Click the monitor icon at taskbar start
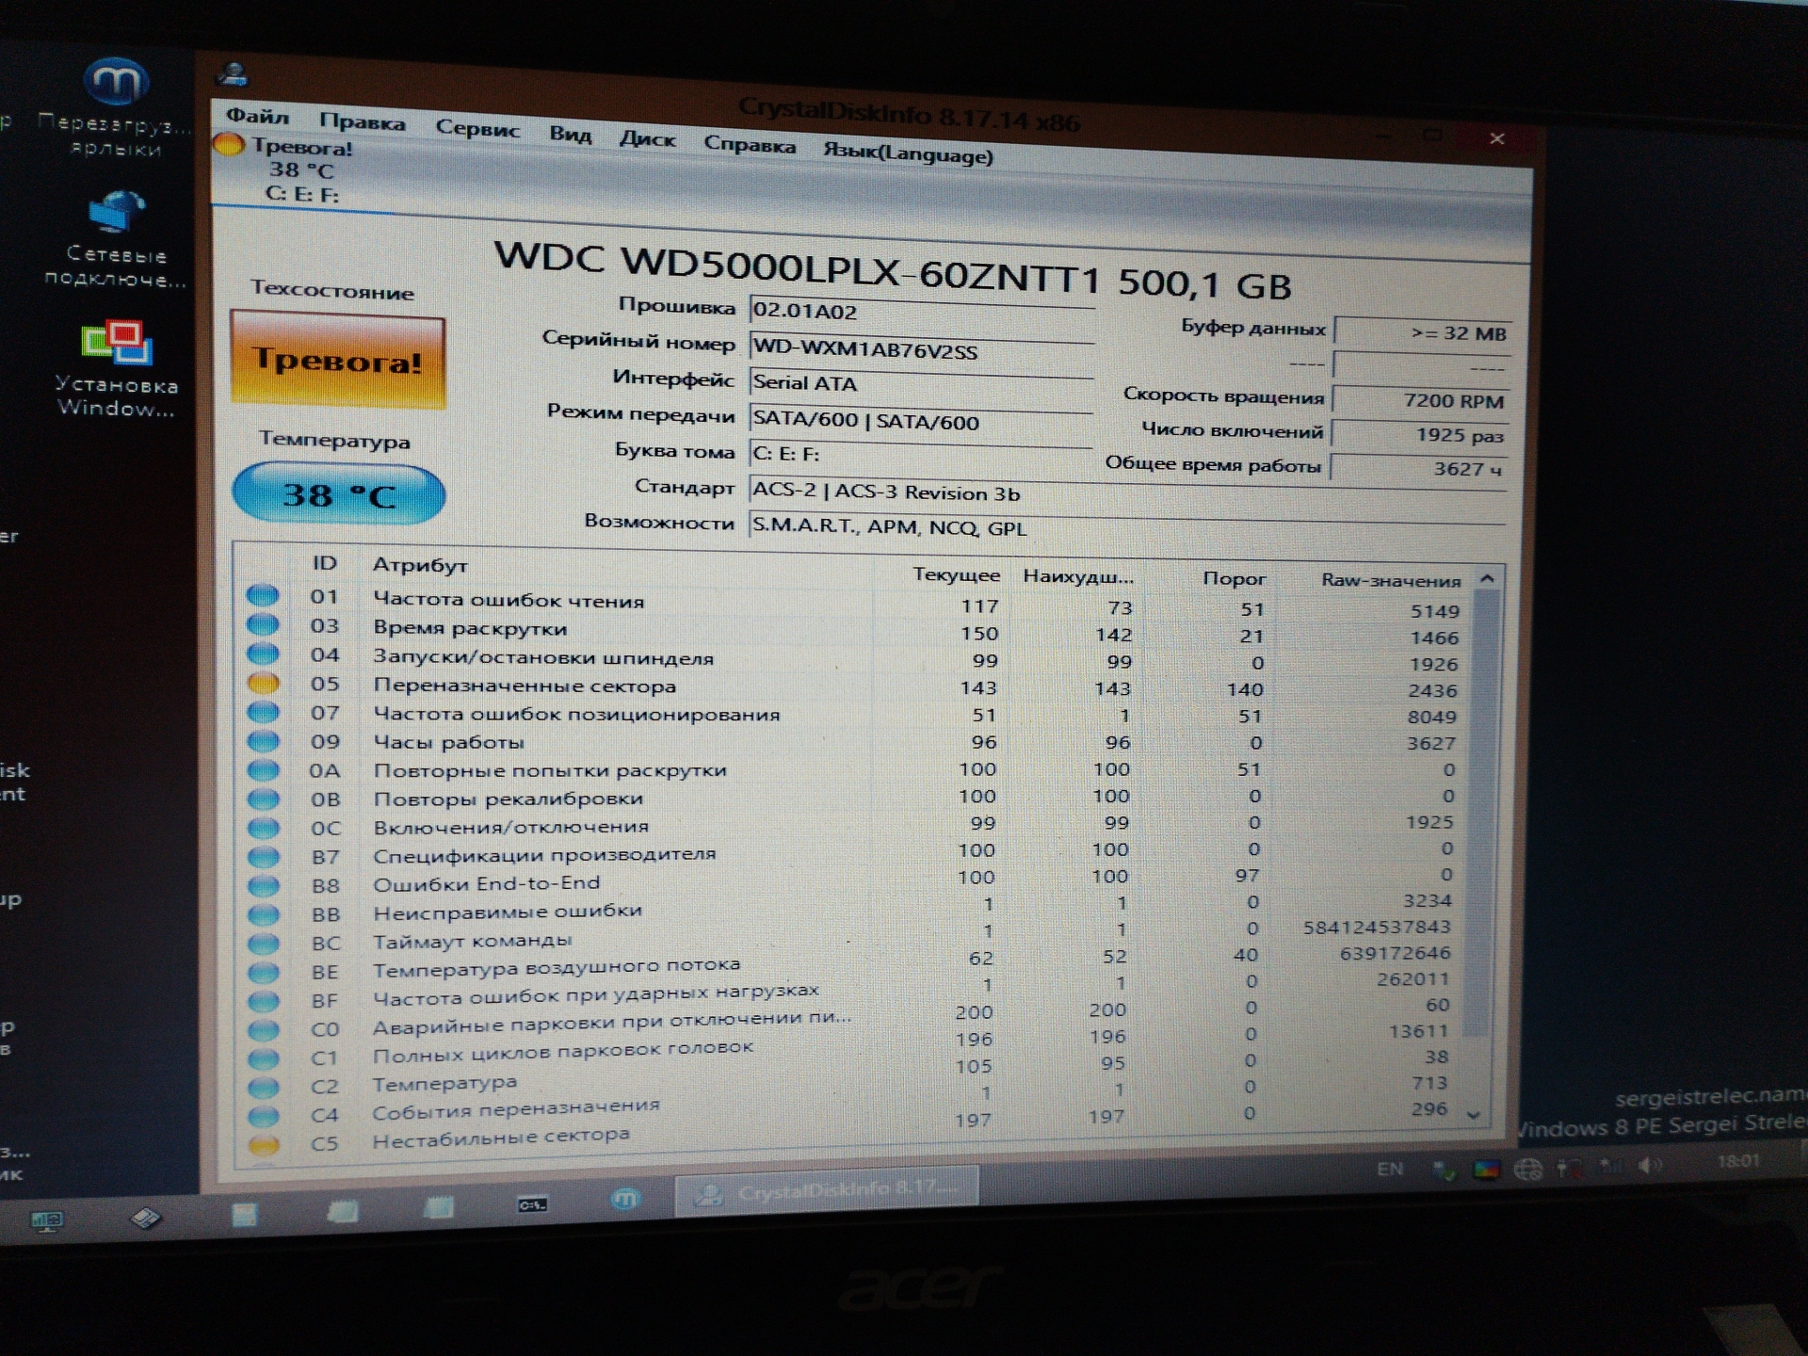This screenshot has height=1356, width=1808. tap(47, 1221)
